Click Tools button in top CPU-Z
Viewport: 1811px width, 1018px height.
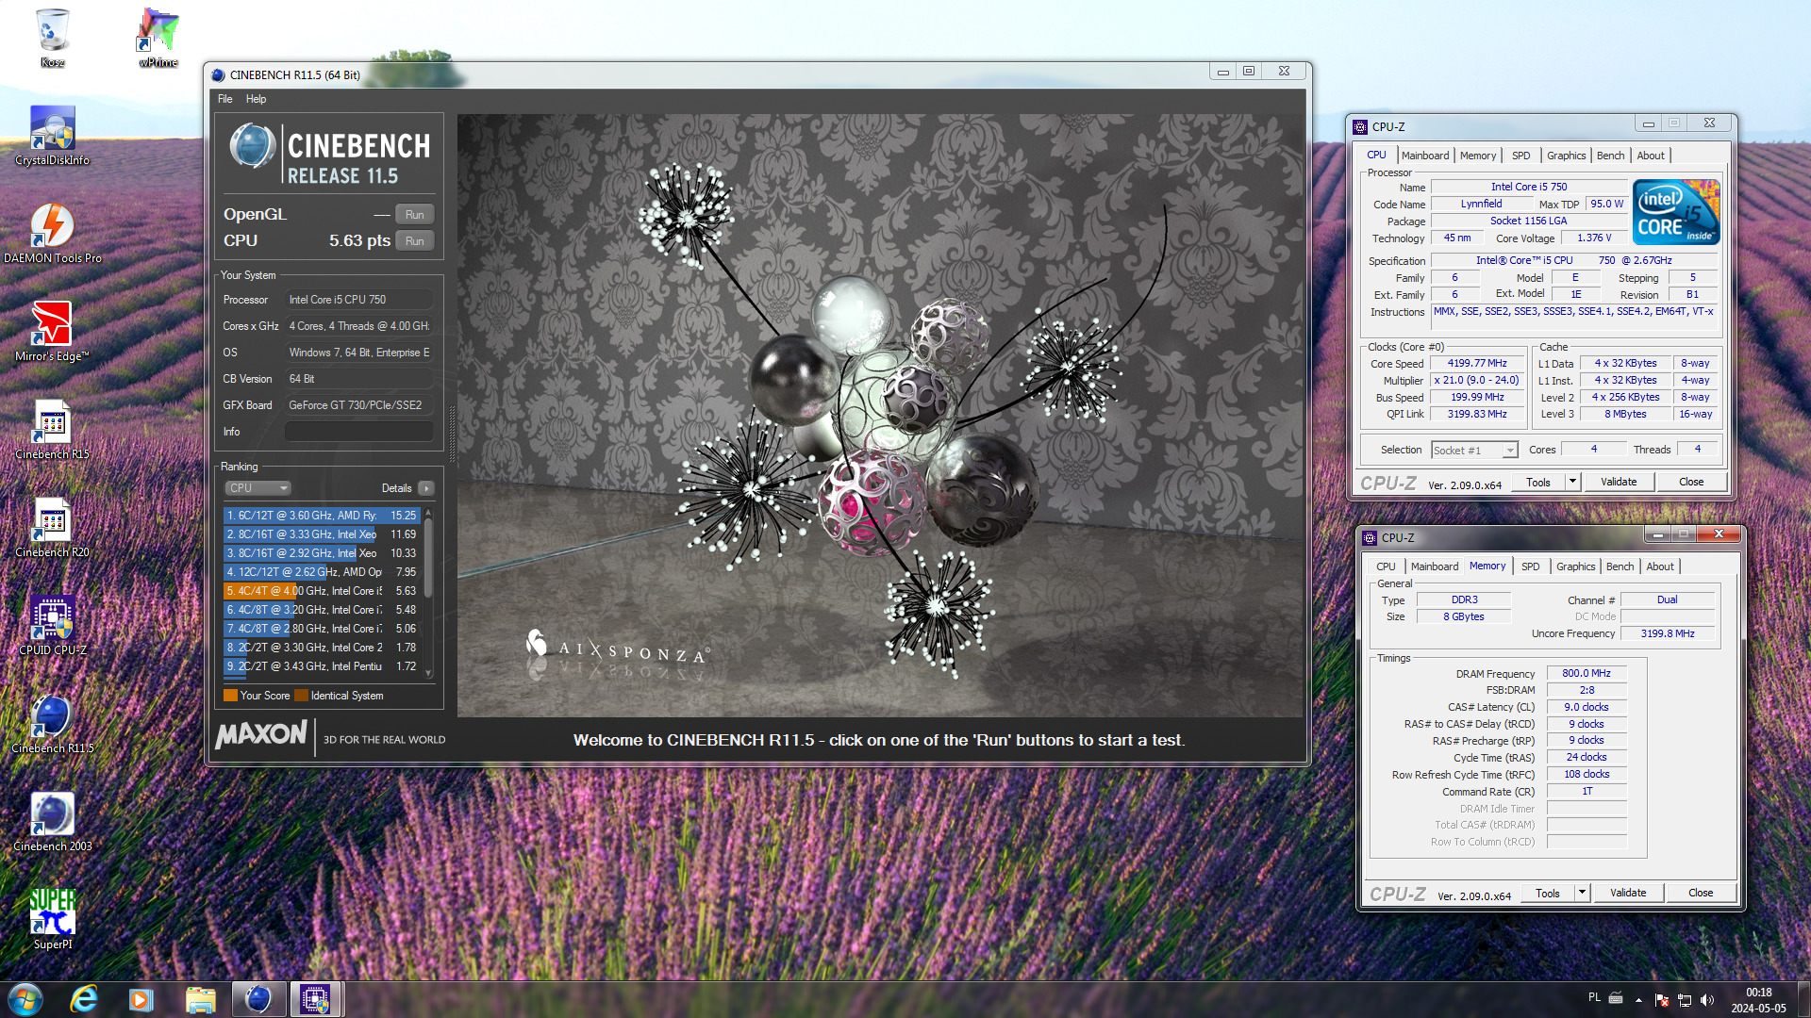(1538, 482)
